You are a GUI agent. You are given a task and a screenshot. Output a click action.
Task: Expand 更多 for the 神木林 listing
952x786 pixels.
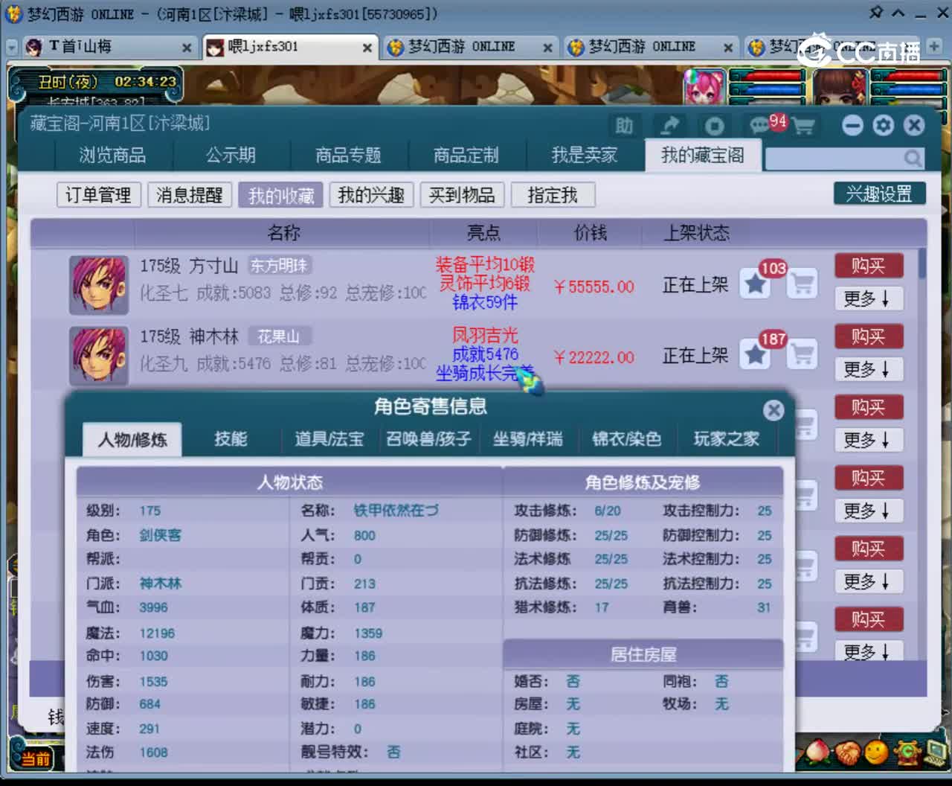(869, 369)
